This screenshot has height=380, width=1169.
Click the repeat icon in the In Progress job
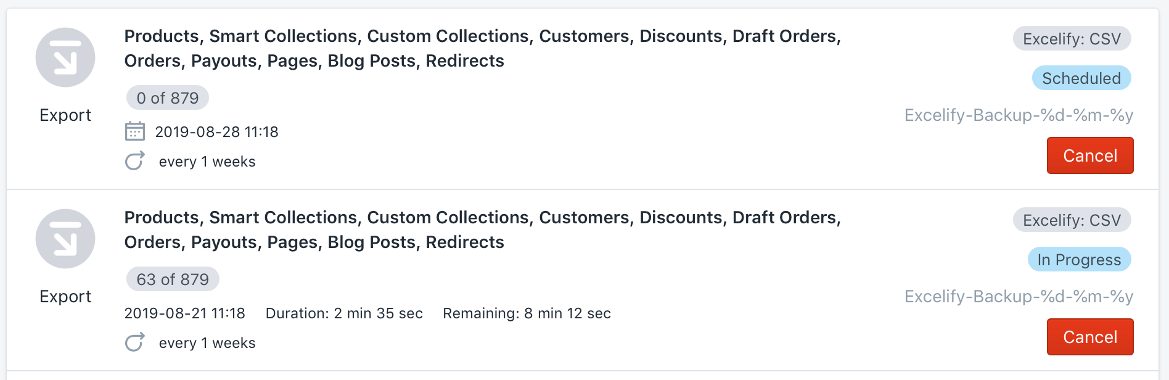tap(135, 342)
